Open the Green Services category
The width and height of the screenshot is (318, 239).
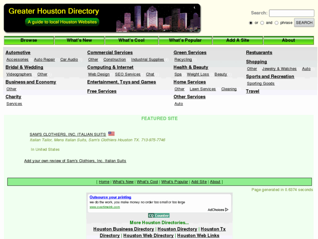coord(190,53)
